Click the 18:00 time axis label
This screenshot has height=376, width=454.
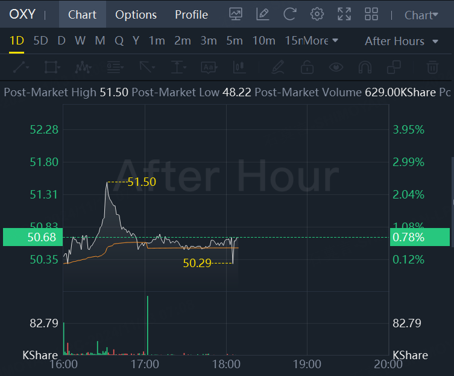(x=226, y=364)
